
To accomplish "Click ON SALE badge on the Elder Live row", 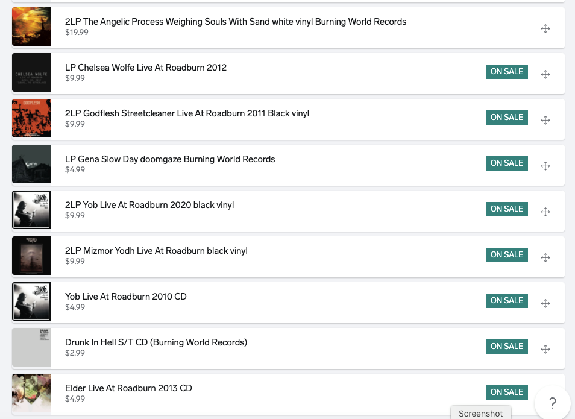I will click(x=507, y=392).
